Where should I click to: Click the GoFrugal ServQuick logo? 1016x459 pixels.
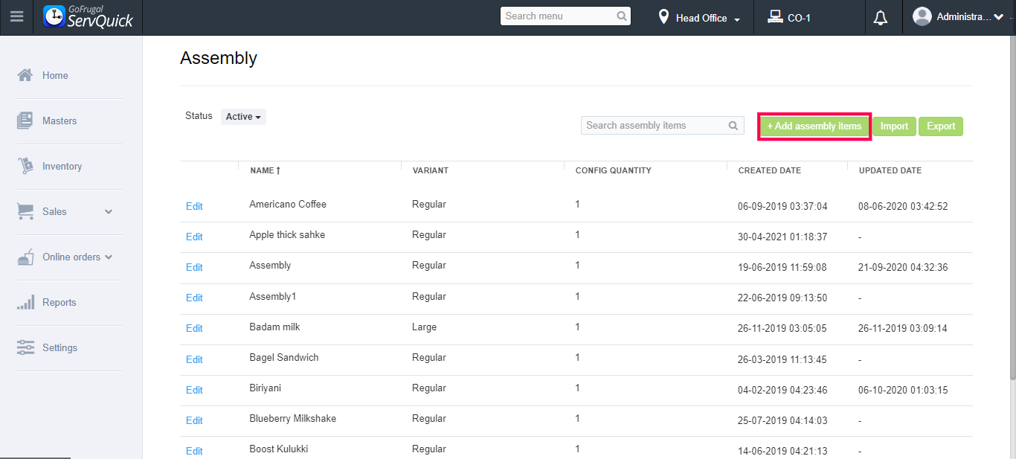[x=89, y=16]
